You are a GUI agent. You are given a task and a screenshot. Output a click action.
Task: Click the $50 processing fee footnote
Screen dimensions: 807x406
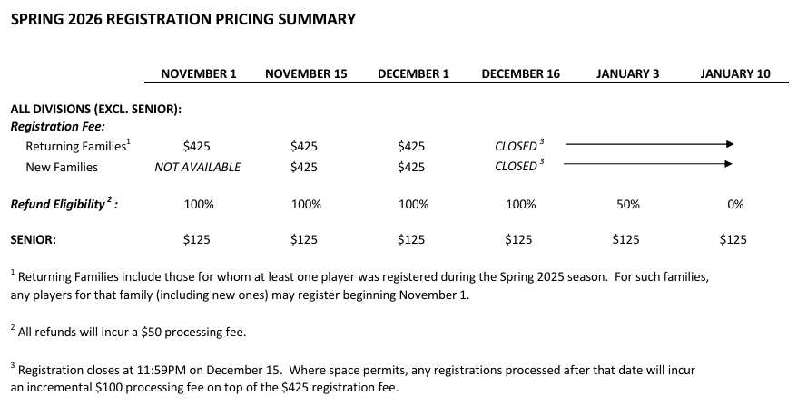pyautogui.click(x=127, y=332)
